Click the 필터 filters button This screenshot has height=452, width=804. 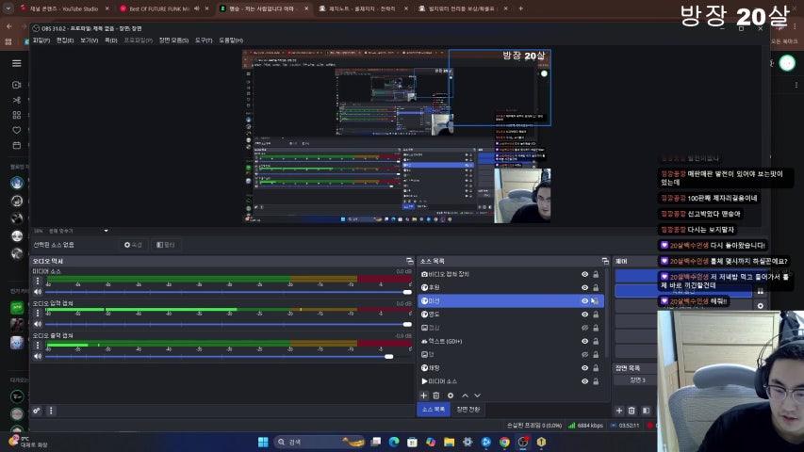tap(165, 245)
